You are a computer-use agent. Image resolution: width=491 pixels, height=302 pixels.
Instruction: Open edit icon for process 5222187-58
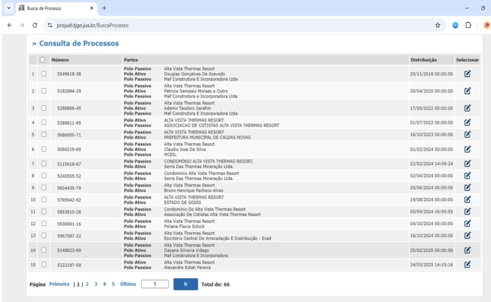click(468, 265)
